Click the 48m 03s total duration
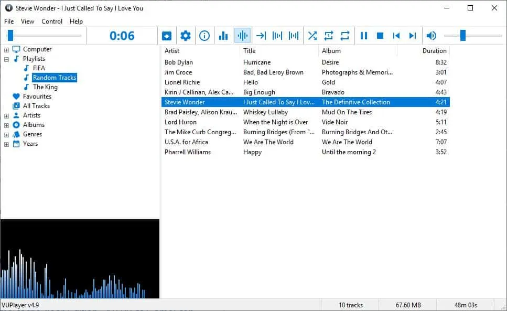This screenshot has width=507, height=311. 466,305
